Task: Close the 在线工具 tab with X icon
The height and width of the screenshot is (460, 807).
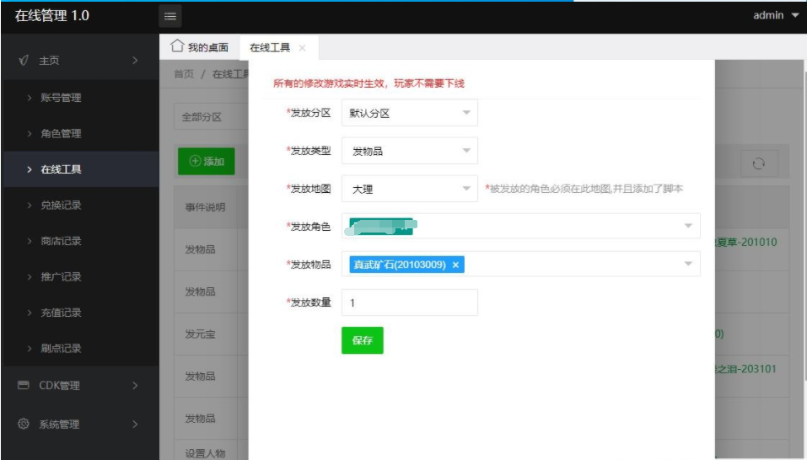Action: (302, 48)
